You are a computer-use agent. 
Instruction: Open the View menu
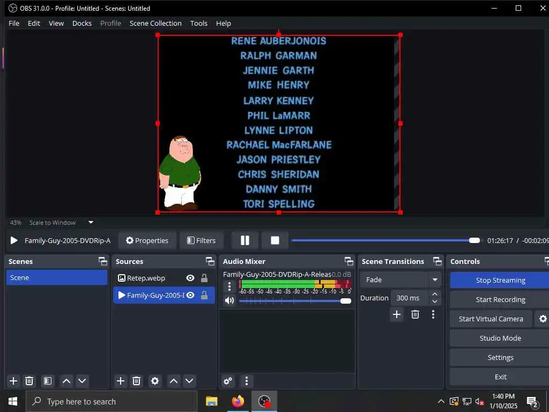point(56,23)
